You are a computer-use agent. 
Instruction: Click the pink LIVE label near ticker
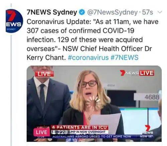[x=41, y=132]
